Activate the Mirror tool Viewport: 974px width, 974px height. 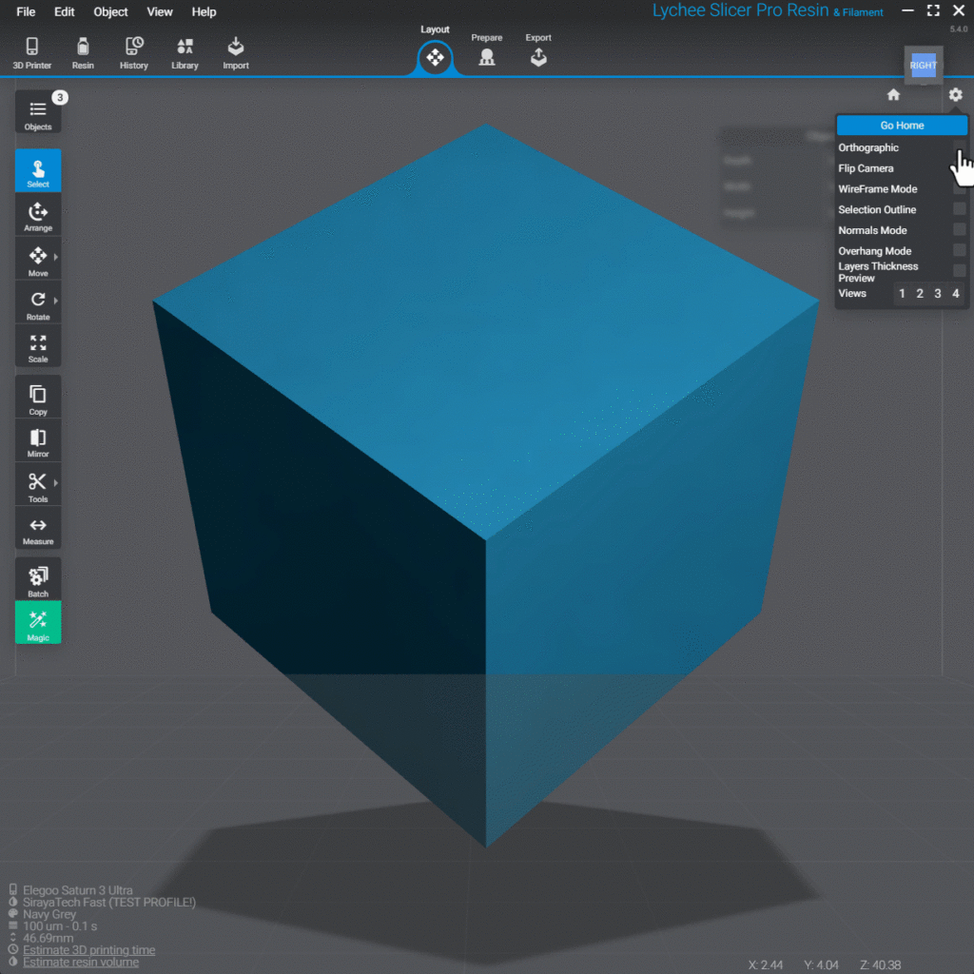[38, 442]
